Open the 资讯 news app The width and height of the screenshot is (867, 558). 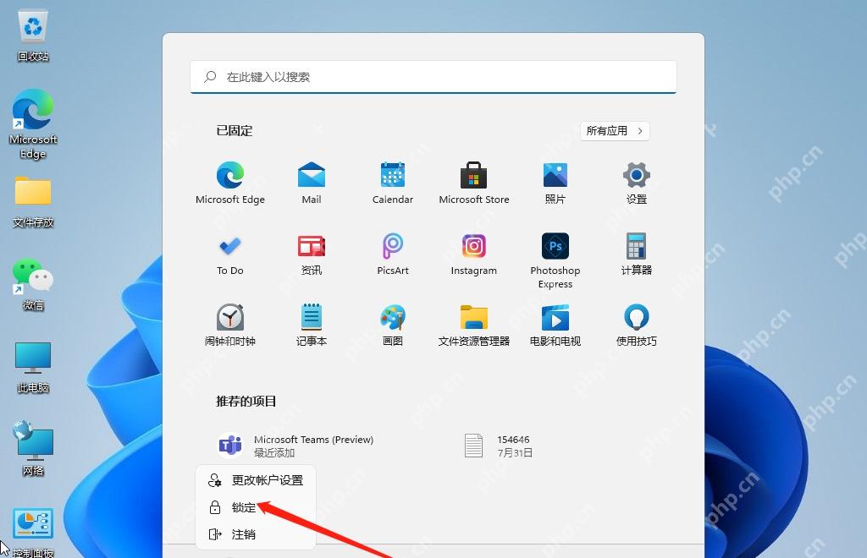click(x=312, y=254)
